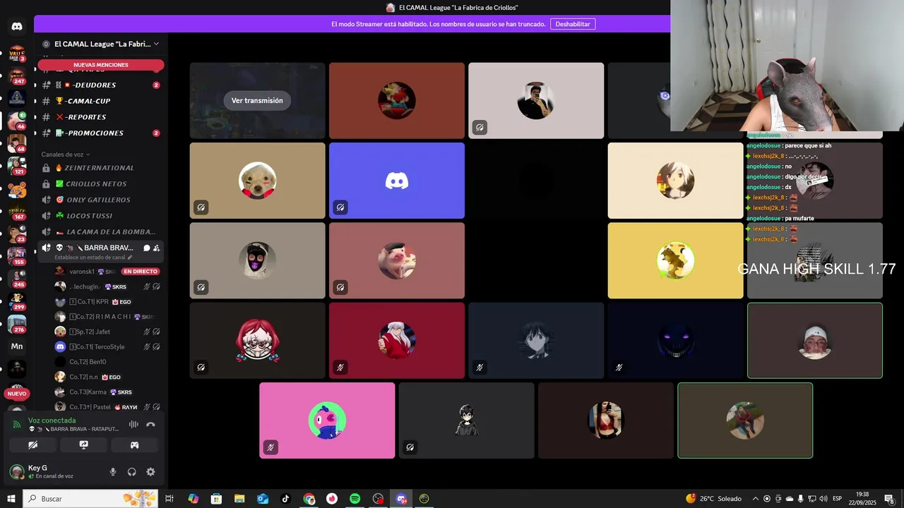Join CRIOLLOS NETOS voice channel
This screenshot has height=508, width=904.
coord(102,183)
